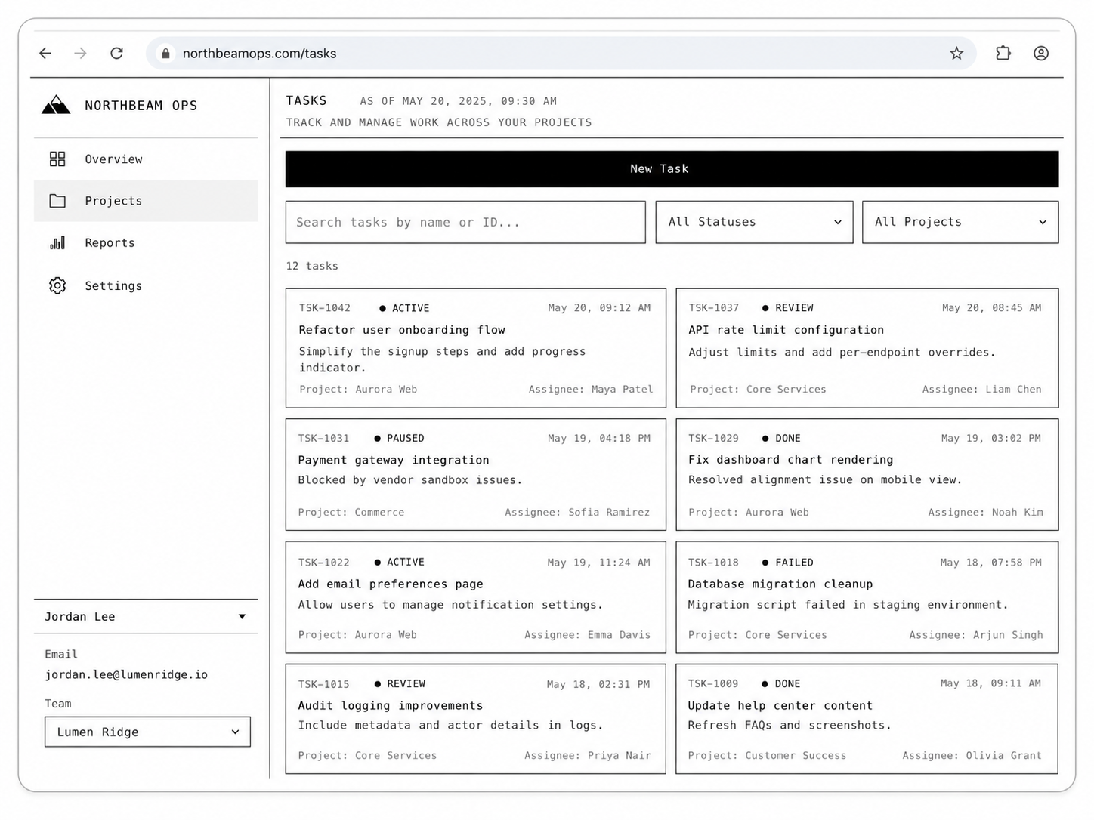Expand the All Statuses dropdown
The image size is (1094, 820).
click(754, 222)
